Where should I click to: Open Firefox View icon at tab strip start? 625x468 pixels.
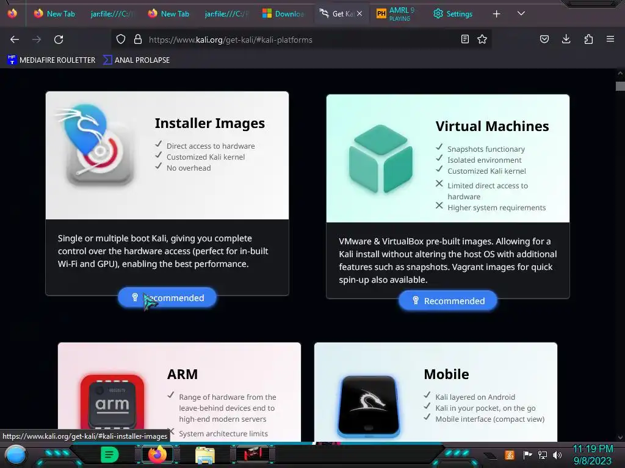point(12,13)
